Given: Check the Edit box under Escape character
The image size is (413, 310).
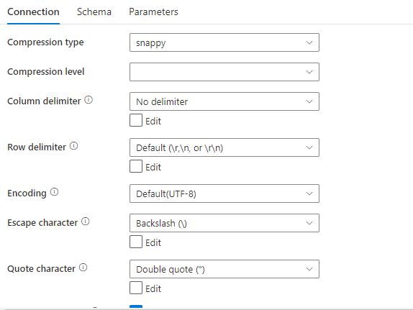Looking at the screenshot, I should coord(136,242).
